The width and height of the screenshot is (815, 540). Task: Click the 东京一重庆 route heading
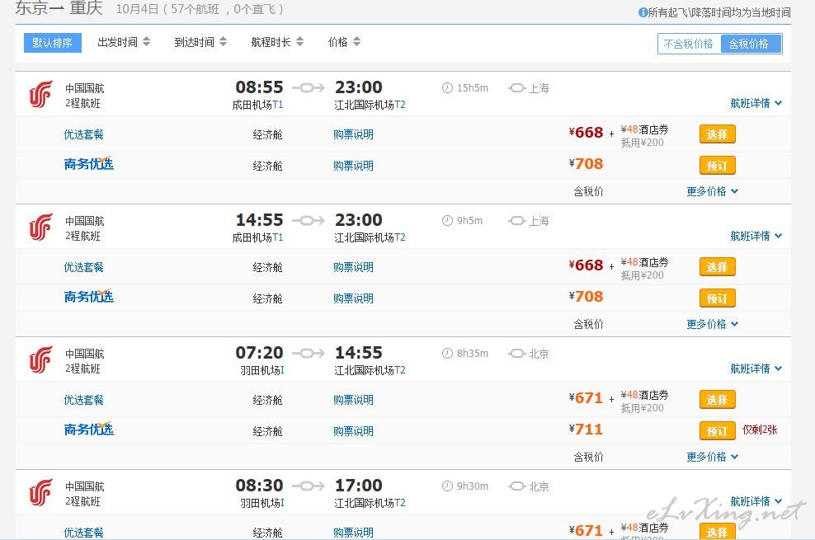pyautogui.click(x=59, y=7)
